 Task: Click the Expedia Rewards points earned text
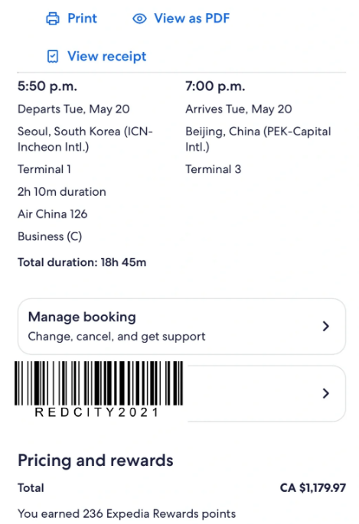click(127, 513)
